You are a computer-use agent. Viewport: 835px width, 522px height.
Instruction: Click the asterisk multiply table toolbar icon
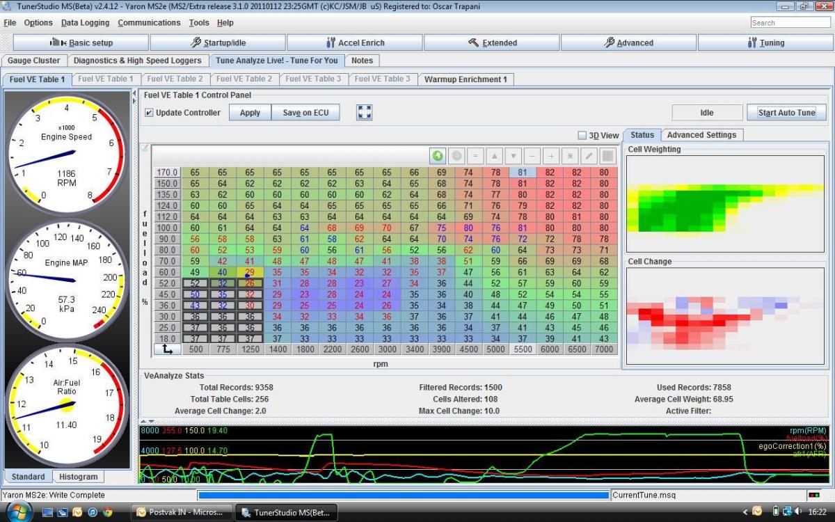[570, 156]
